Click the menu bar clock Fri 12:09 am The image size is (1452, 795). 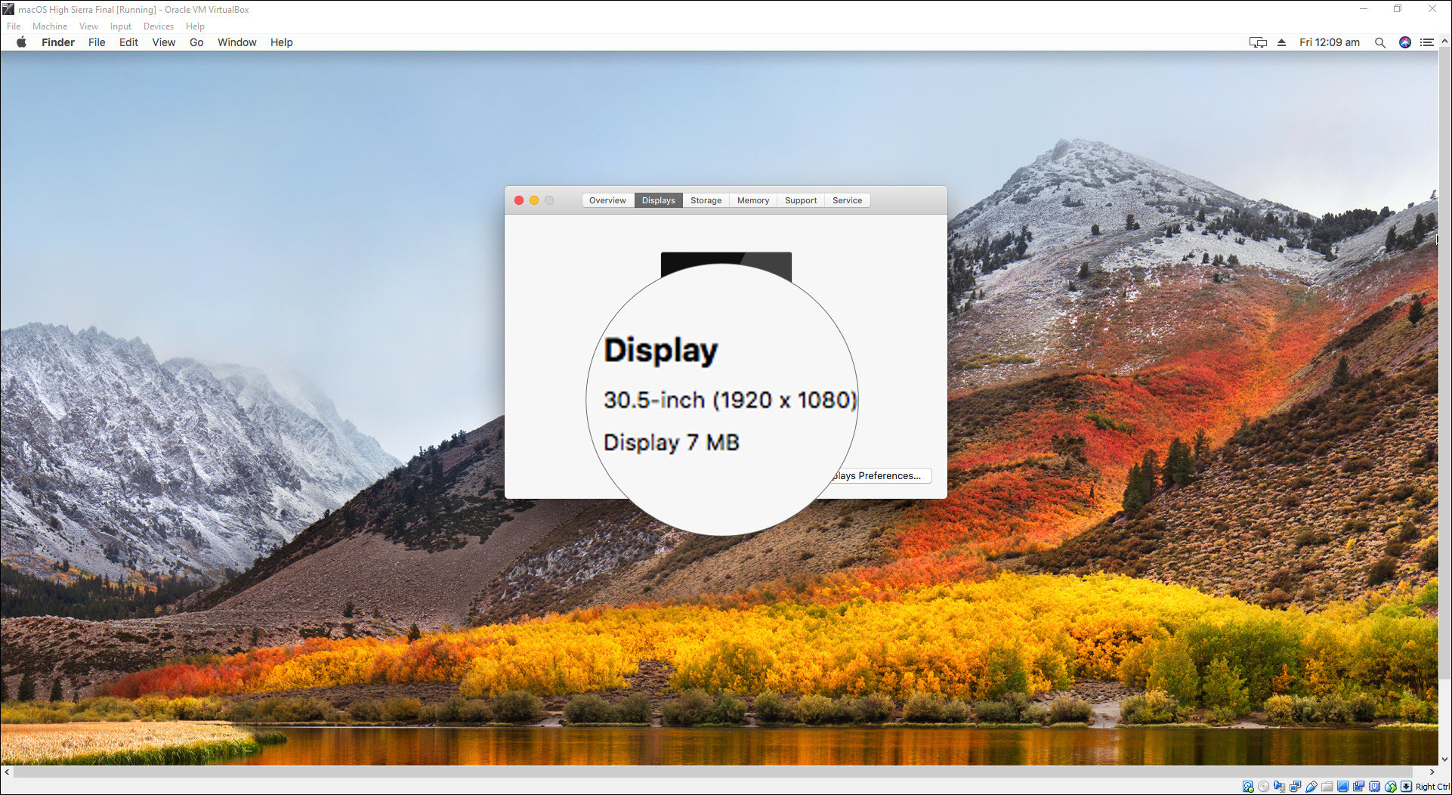point(1330,42)
